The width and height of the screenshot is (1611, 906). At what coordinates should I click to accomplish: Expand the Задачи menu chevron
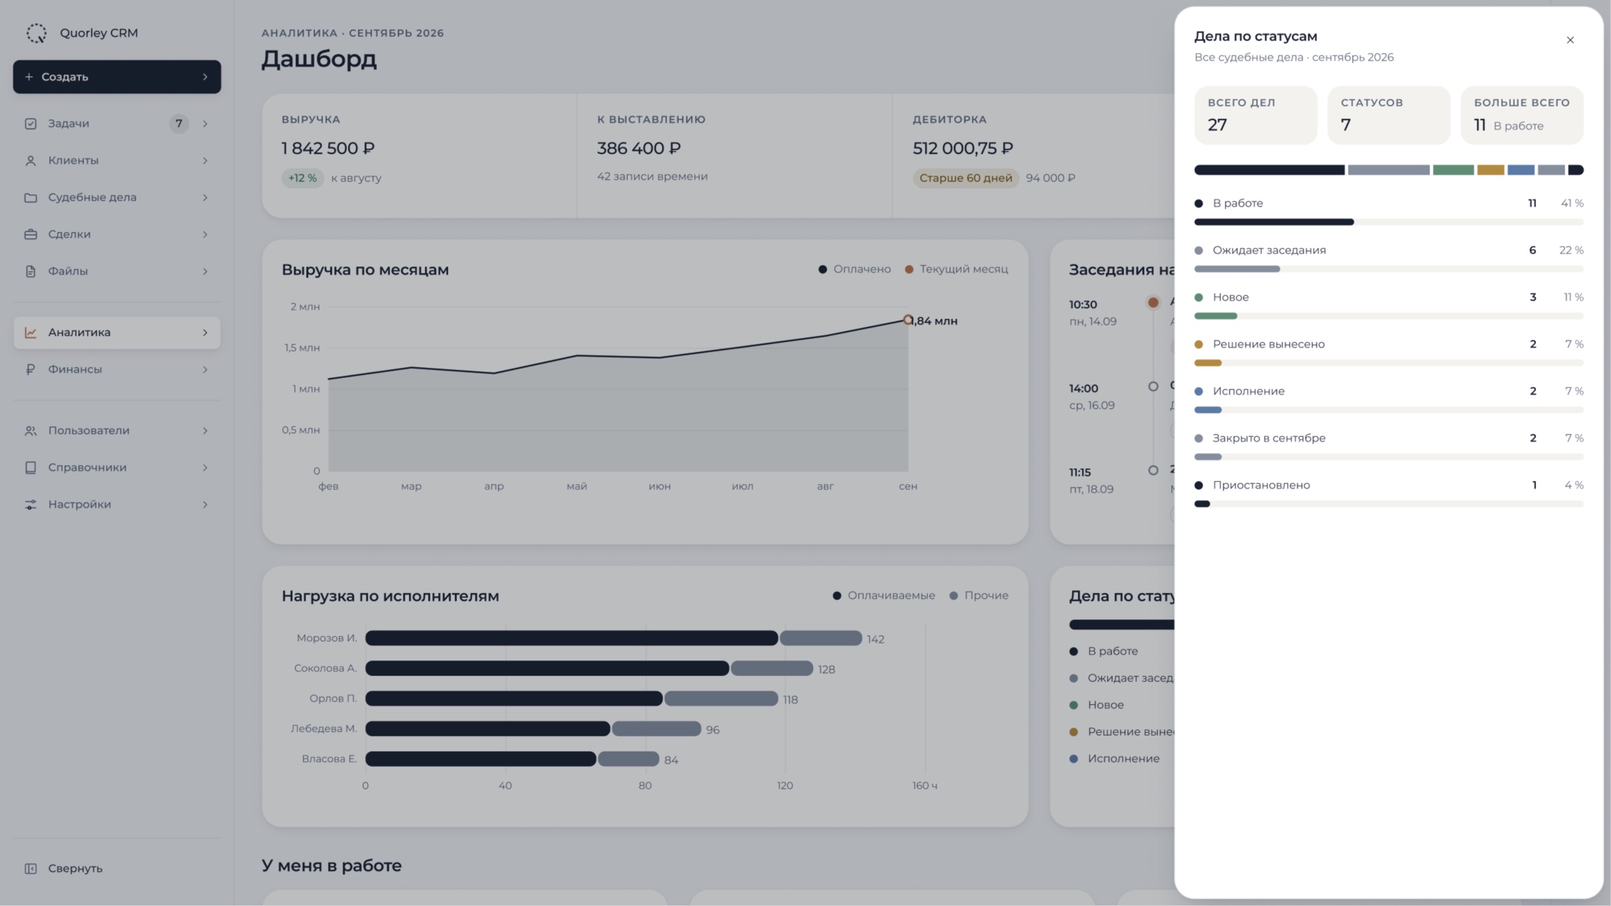point(205,124)
